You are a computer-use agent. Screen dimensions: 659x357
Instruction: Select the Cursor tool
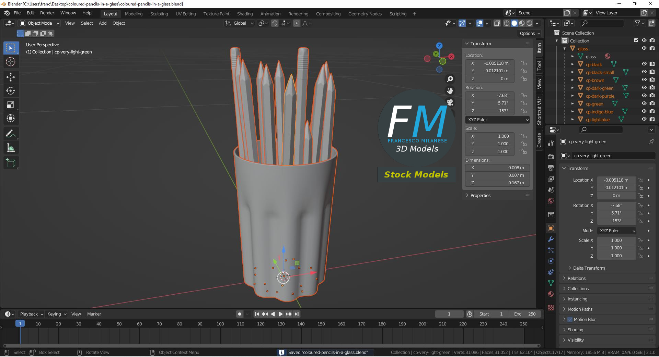(x=11, y=62)
